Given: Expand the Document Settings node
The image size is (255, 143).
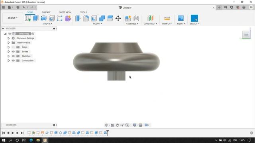Looking at the screenshot, I should 9,38.
